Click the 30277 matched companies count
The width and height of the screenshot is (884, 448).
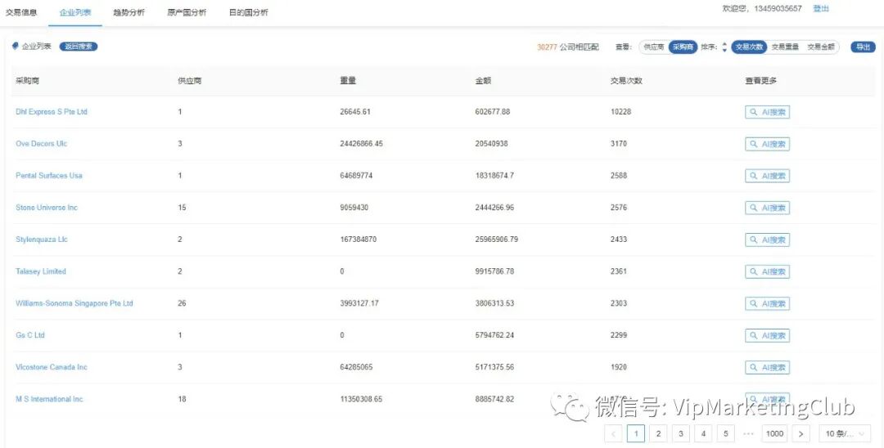(x=547, y=47)
